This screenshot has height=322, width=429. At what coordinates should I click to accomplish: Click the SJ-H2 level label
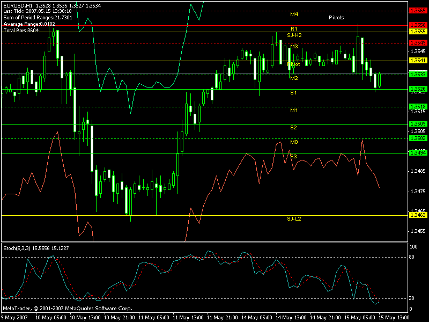click(x=294, y=35)
